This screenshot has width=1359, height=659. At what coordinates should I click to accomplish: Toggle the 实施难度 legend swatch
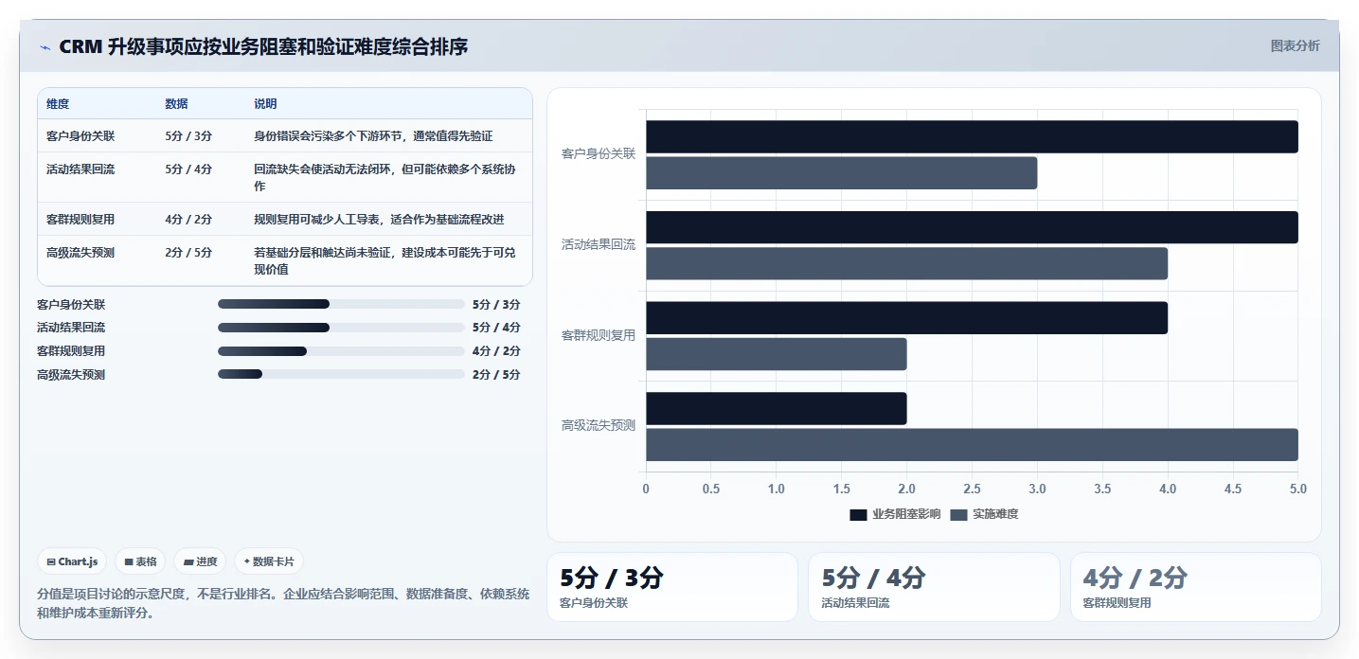pyautogui.click(x=958, y=514)
